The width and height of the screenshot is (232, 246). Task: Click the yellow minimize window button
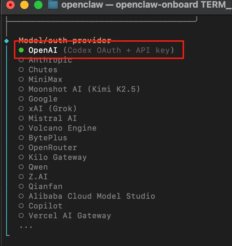click(24, 5)
